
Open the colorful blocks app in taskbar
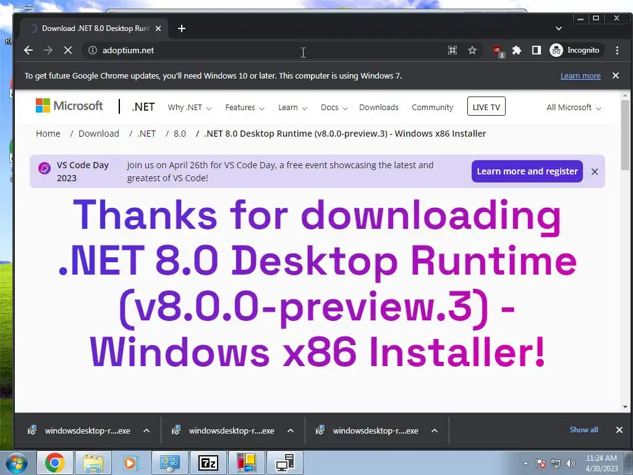point(246,463)
